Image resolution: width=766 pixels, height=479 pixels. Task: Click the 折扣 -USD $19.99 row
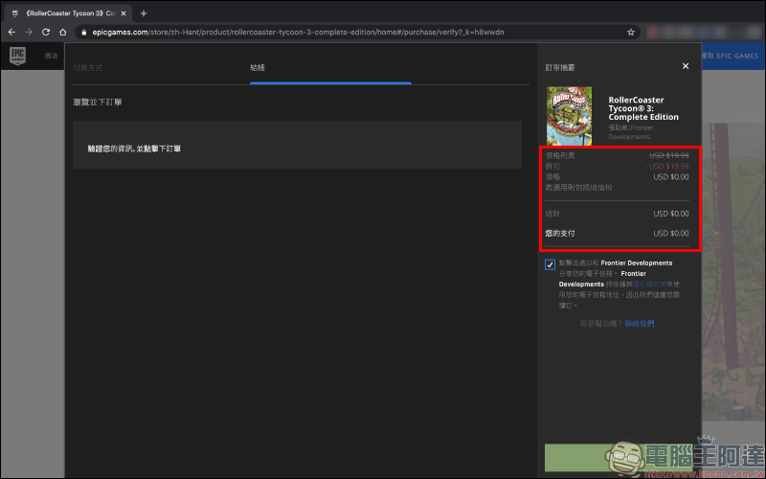(617, 166)
